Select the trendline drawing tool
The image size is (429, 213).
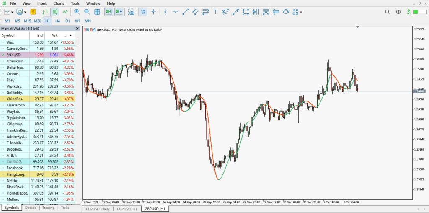pyautogui.click(x=185, y=12)
